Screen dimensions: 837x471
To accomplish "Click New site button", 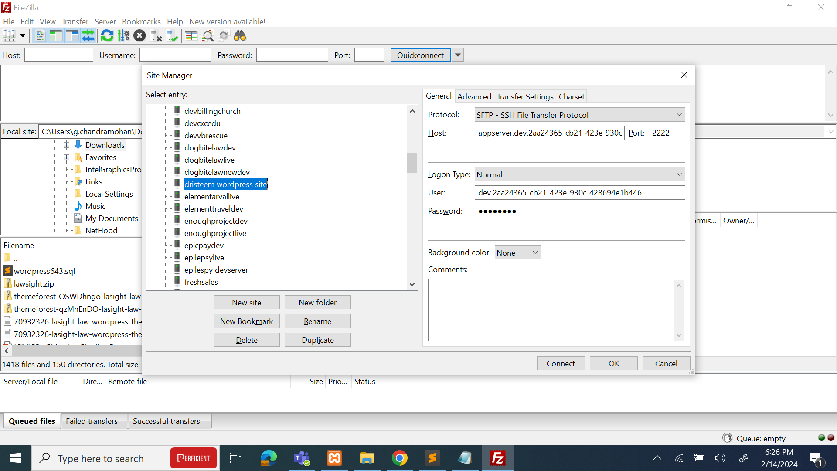I will pyautogui.click(x=246, y=302).
